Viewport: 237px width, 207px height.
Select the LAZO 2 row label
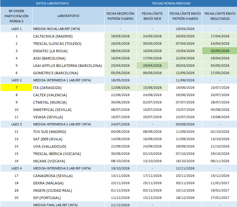(x=16, y=80)
